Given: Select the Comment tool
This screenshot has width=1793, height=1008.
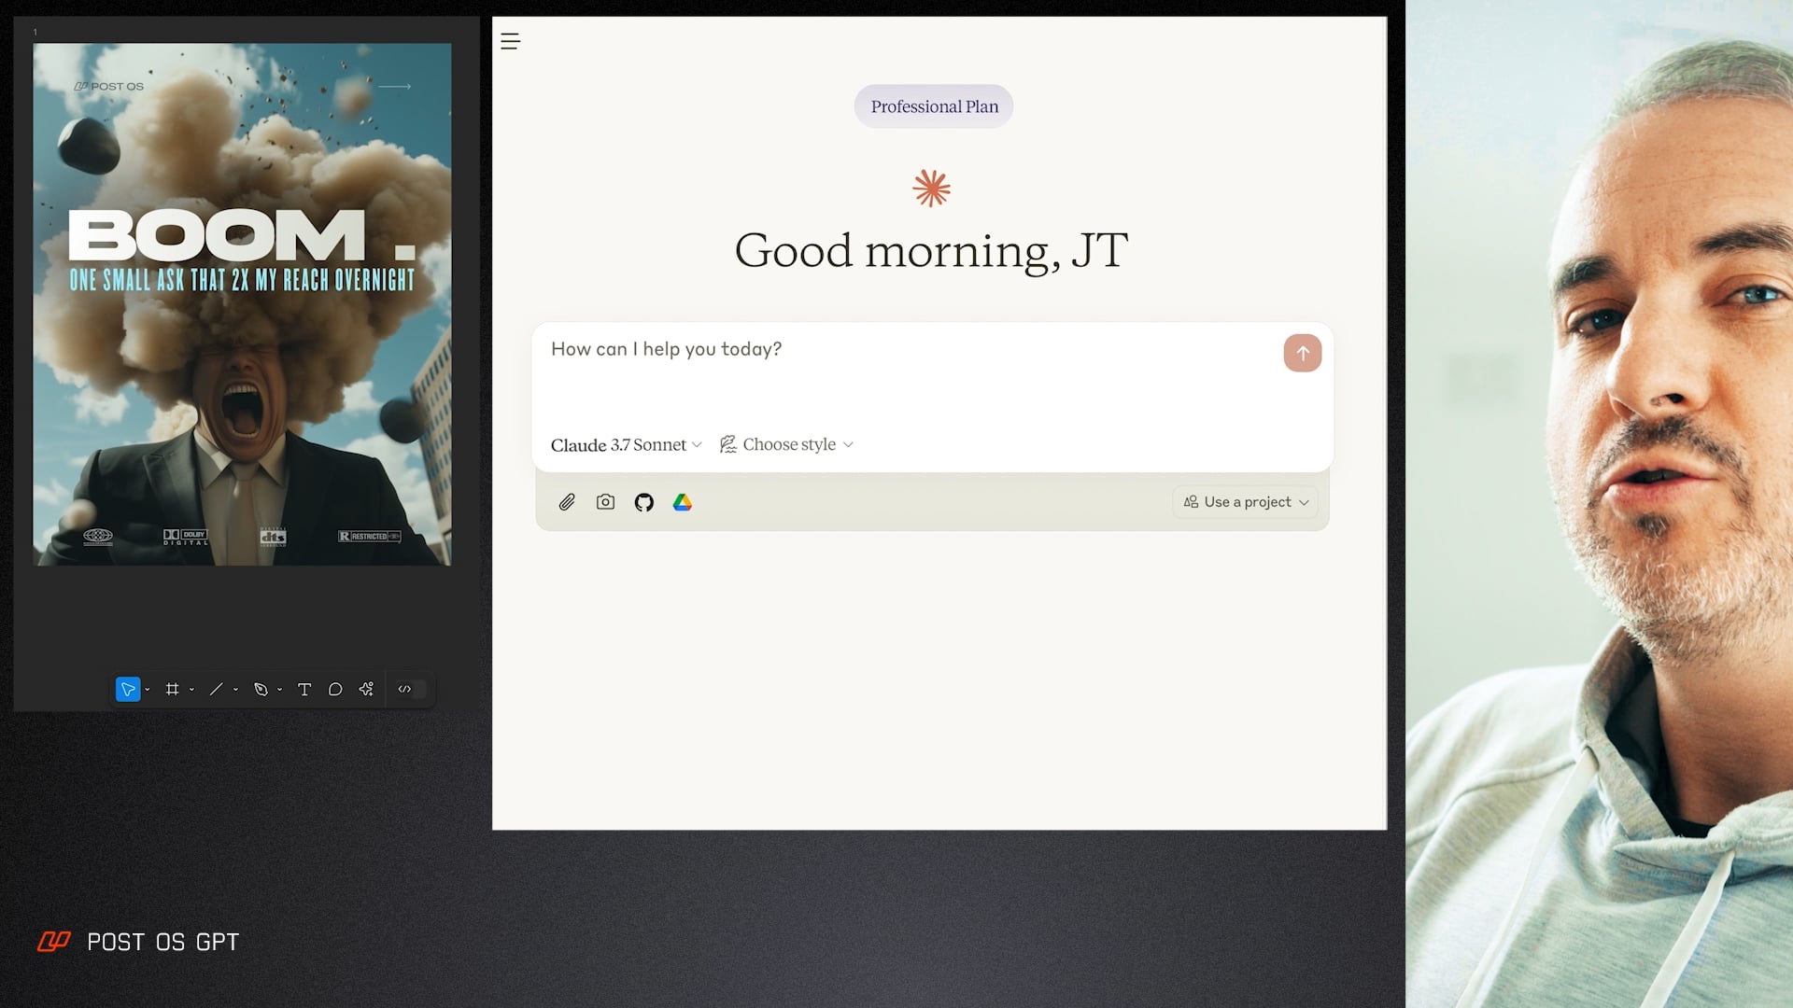Looking at the screenshot, I should pos(335,690).
